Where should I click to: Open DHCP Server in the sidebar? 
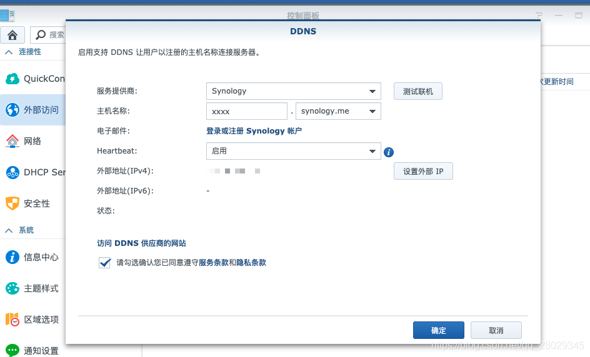(x=35, y=172)
